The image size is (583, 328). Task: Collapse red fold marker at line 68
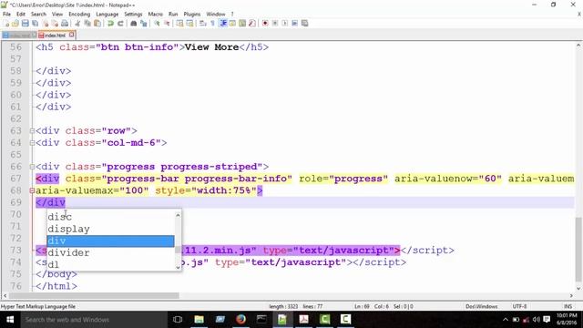click(32, 190)
